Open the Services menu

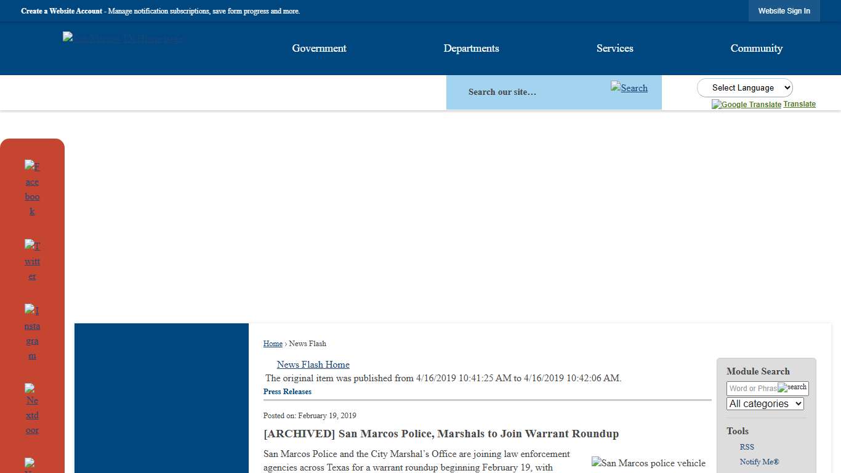point(614,48)
